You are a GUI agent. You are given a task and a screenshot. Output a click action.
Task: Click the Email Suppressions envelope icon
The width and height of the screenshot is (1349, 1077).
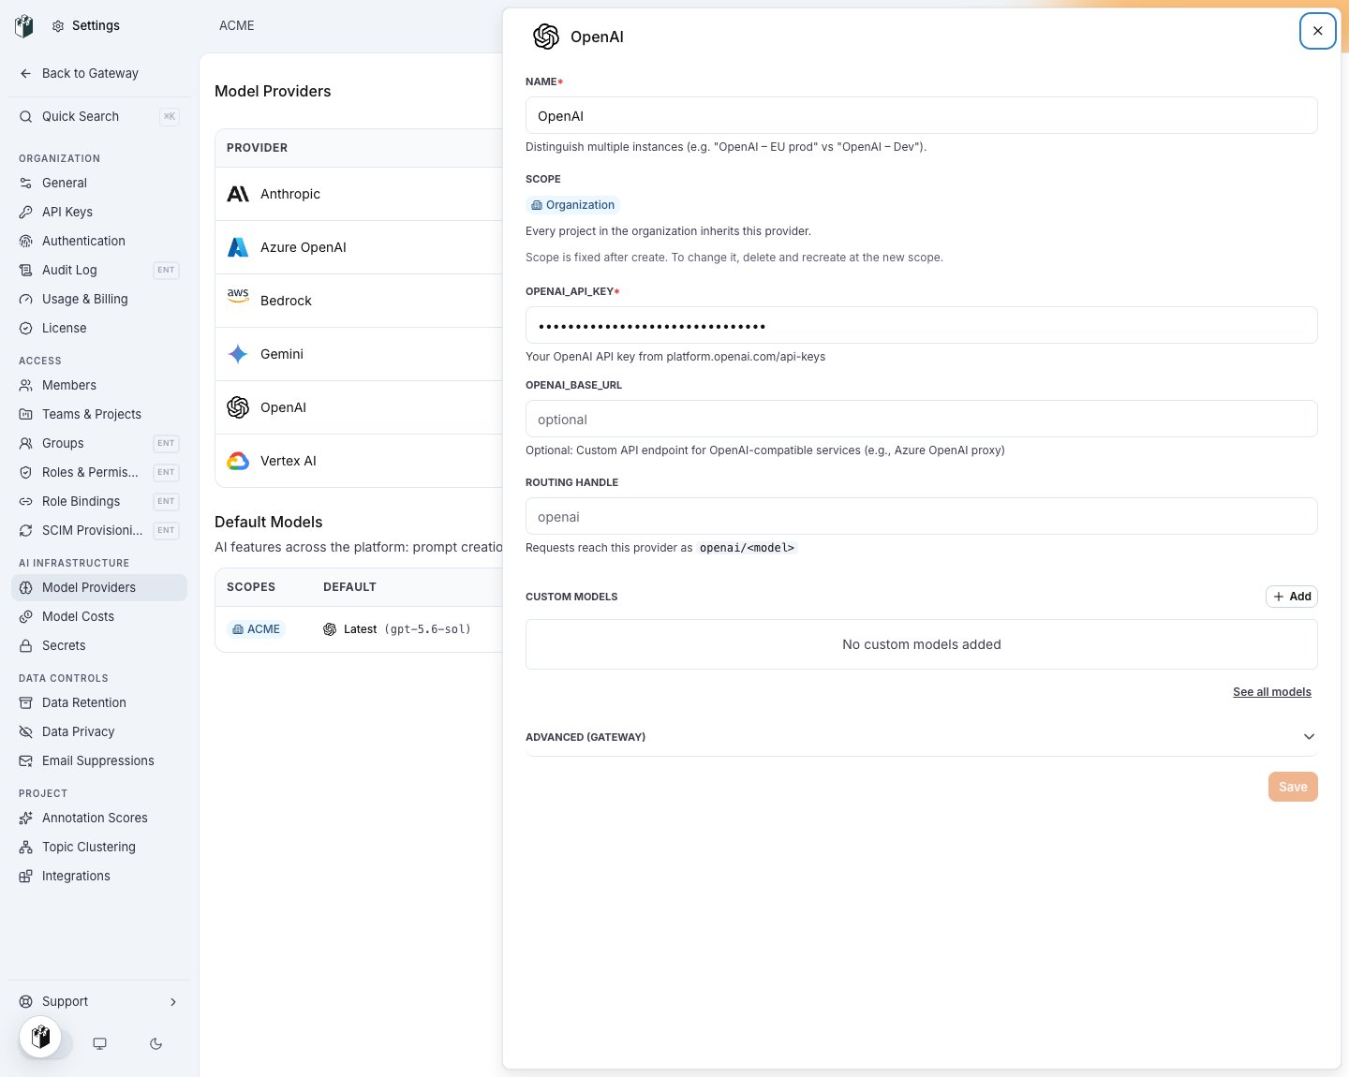pyautogui.click(x=26, y=760)
